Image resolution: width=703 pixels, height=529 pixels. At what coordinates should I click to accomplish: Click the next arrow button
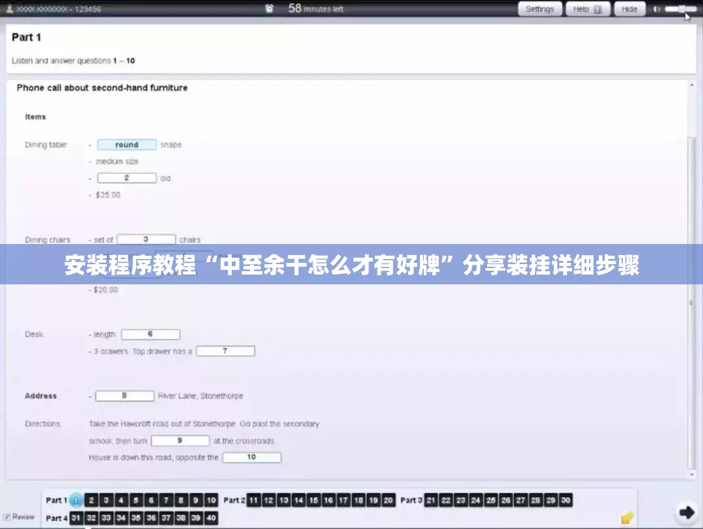point(687,513)
